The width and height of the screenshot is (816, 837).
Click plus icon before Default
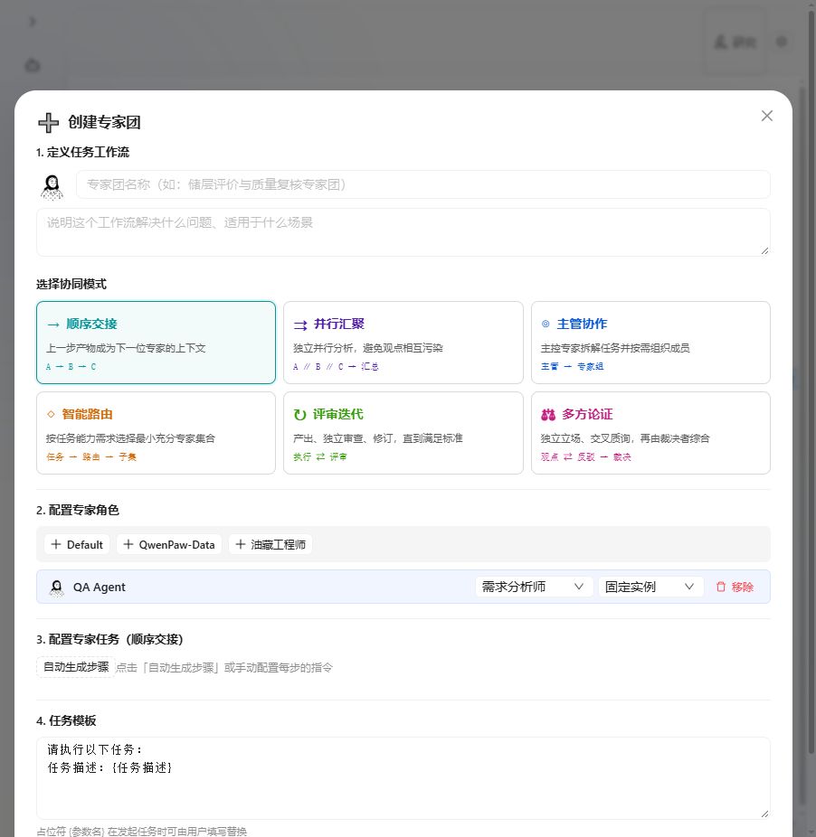click(55, 544)
